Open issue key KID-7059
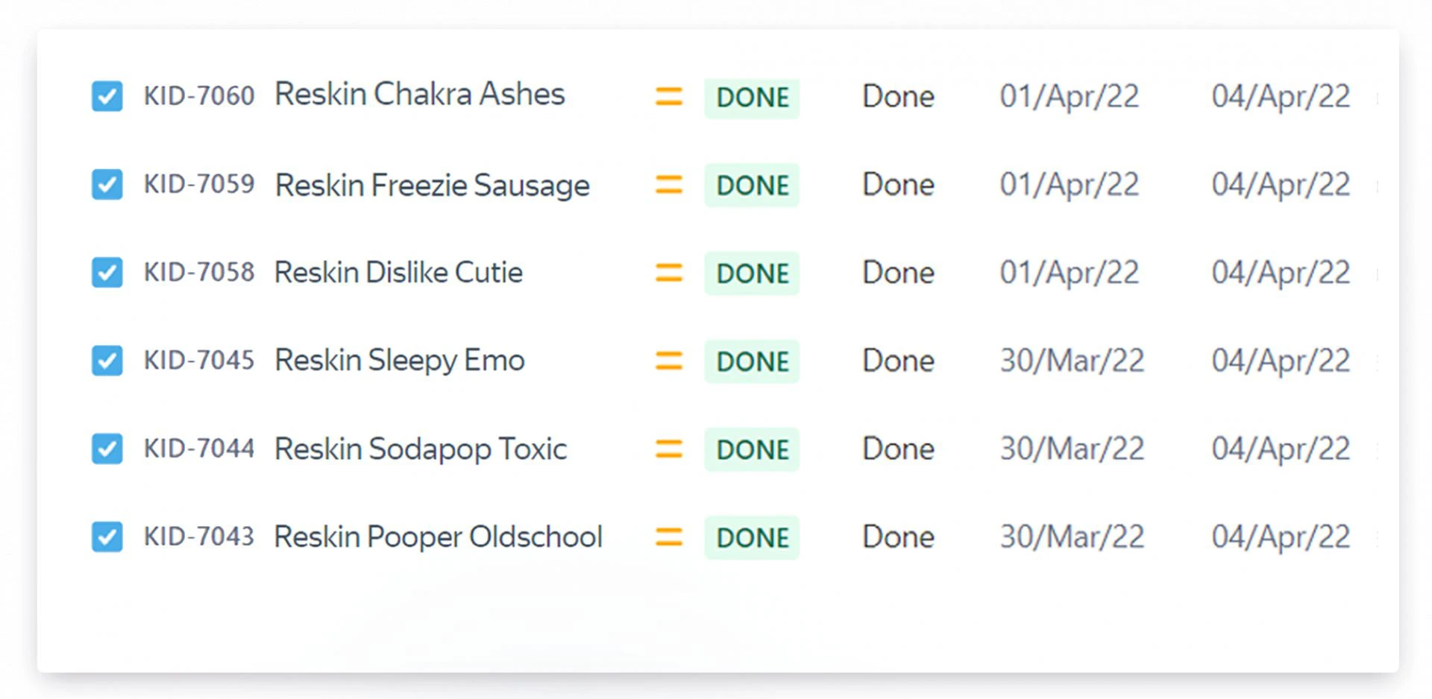Screen dimensions: 1432x699 [199, 184]
